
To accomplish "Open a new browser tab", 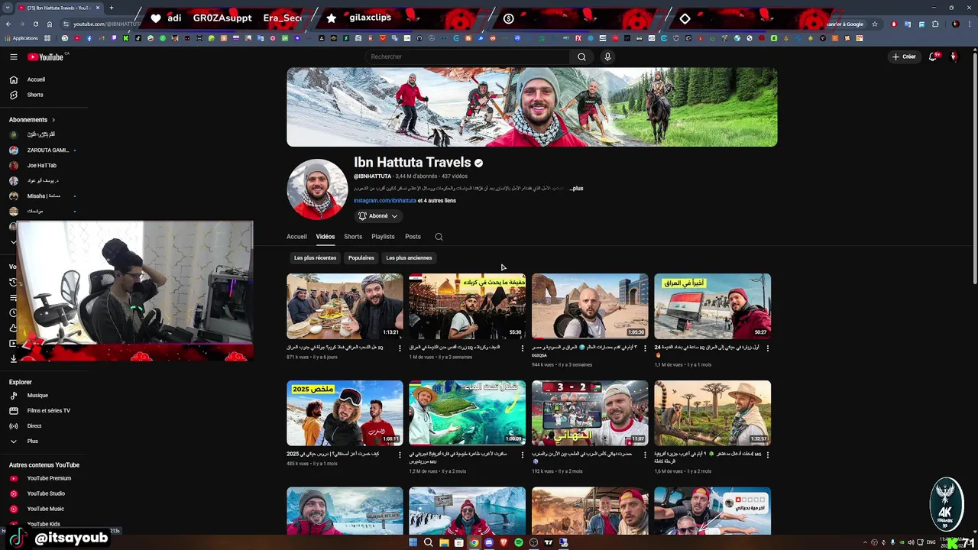I will pyautogui.click(x=112, y=8).
